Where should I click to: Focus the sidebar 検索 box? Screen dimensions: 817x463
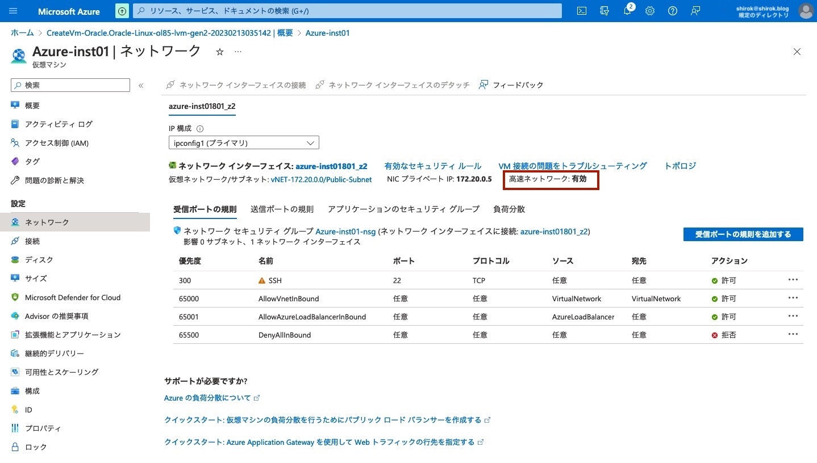coord(70,85)
